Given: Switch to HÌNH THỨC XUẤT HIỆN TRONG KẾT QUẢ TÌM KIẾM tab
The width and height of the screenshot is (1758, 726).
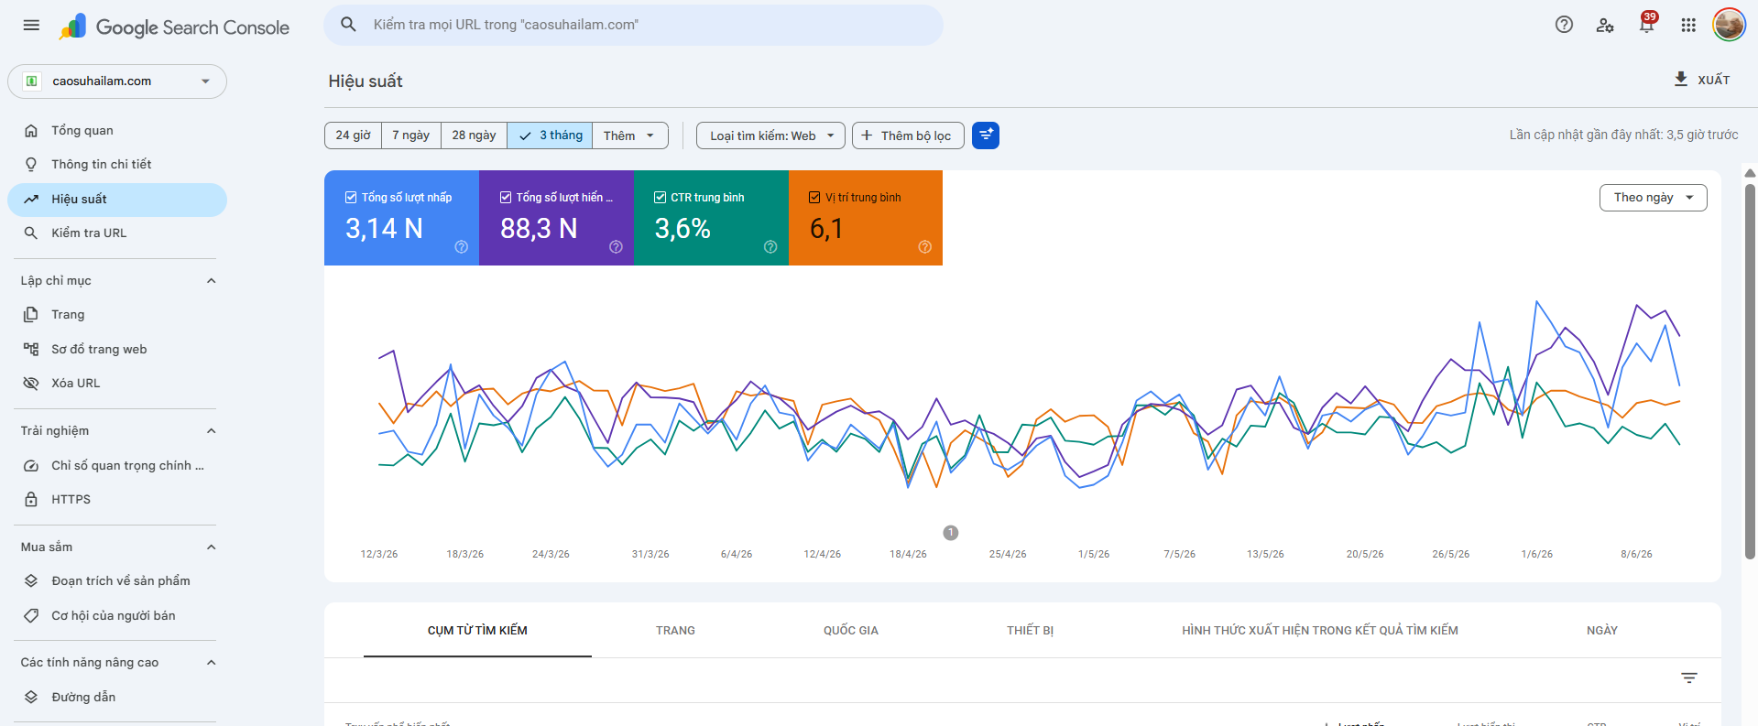Looking at the screenshot, I should click(x=1319, y=630).
